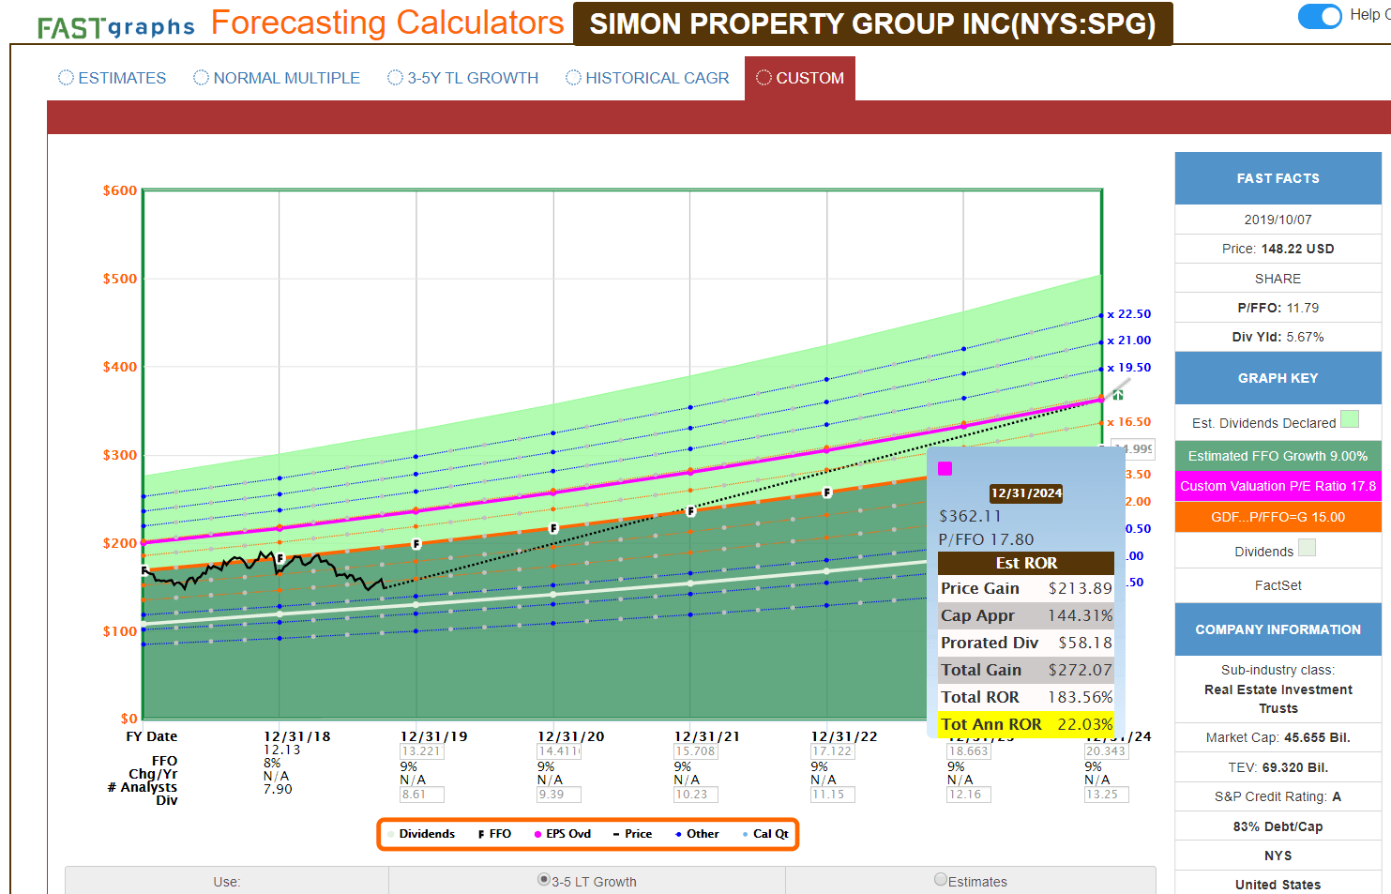This screenshot has height=894, width=1391.
Task: Edit the 12/31/21 dividend field 10.23
Action: coord(695,795)
